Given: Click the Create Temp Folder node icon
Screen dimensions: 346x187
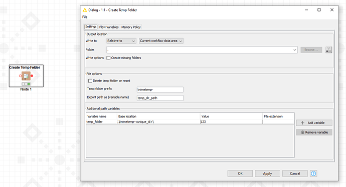Looking at the screenshot, I should pos(26,76).
